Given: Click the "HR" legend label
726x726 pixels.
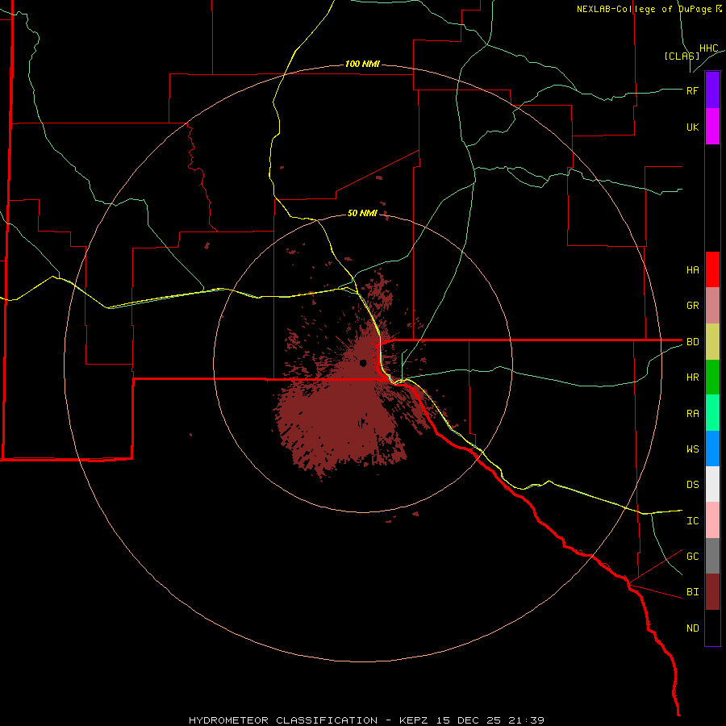Looking at the screenshot, I should pos(692,378).
